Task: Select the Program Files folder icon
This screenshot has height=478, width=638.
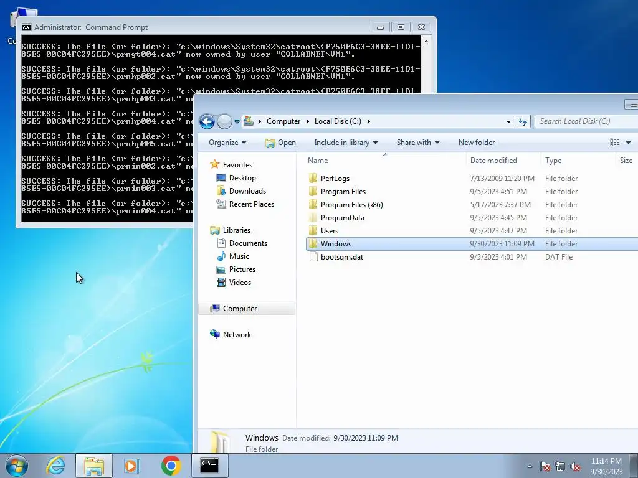Action: coord(313,191)
